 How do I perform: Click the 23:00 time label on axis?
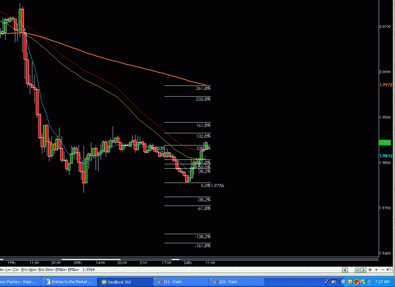[x=122, y=263]
